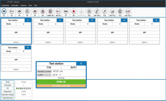Click the F11 wrench tool icon
This screenshot has height=101, width=166.
105,11
